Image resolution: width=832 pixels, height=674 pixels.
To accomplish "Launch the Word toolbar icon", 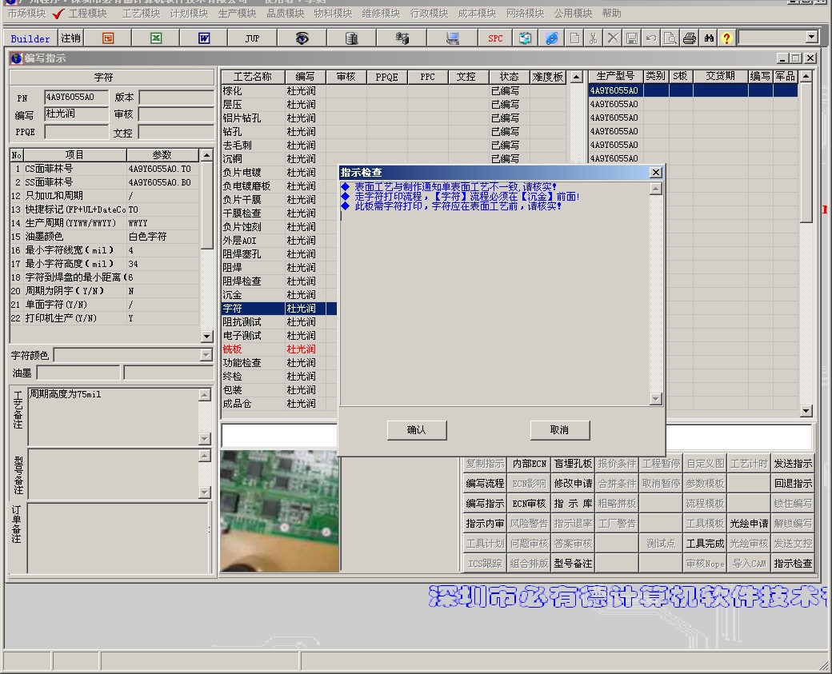I will pyautogui.click(x=204, y=38).
